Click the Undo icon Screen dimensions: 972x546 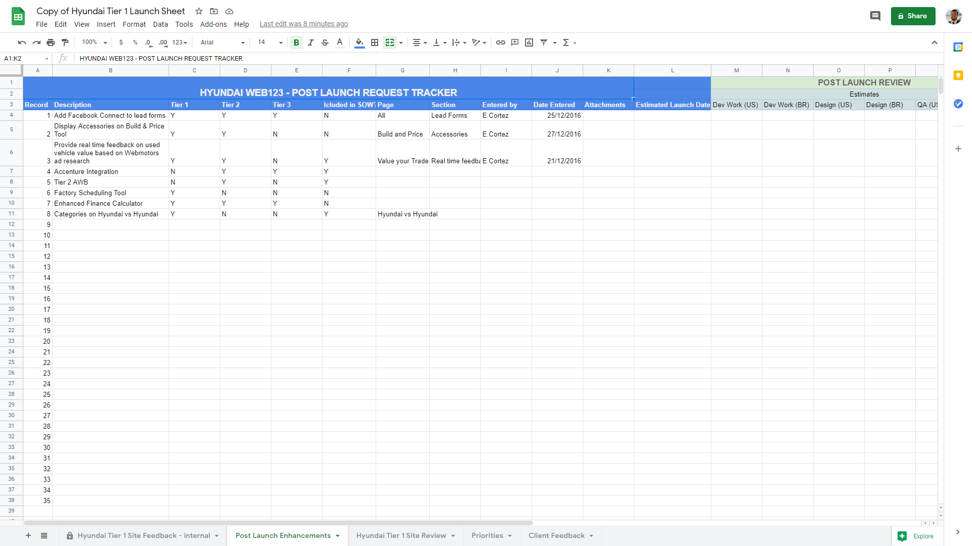pyautogui.click(x=22, y=42)
